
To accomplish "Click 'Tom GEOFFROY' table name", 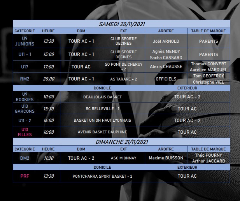I will coord(208,76).
